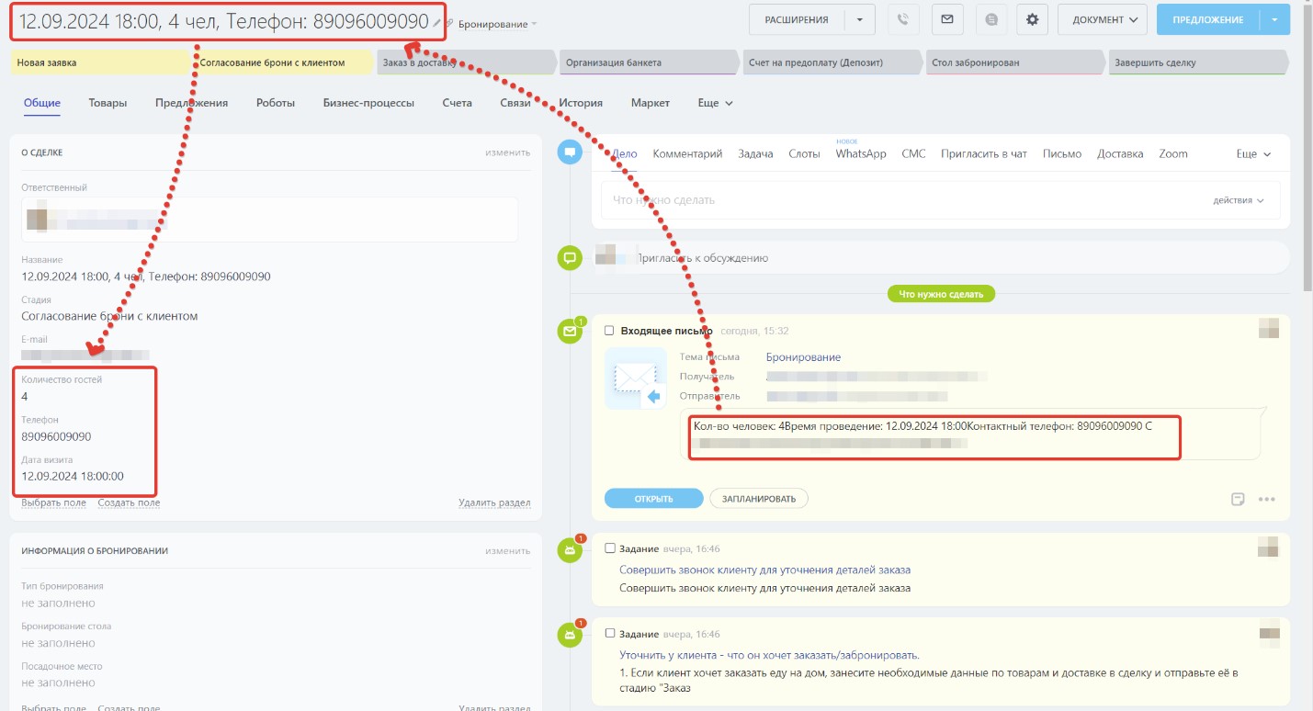Open the chat bubble icon in top toolbar
This screenshot has width=1313, height=711.
(991, 19)
